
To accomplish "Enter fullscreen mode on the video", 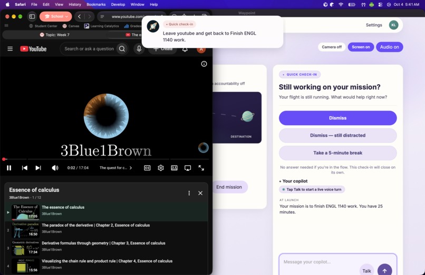I will 201,168.
